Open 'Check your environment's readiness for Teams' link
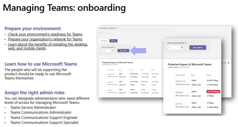The width and height of the screenshot is (238, 127). point(45,34)
